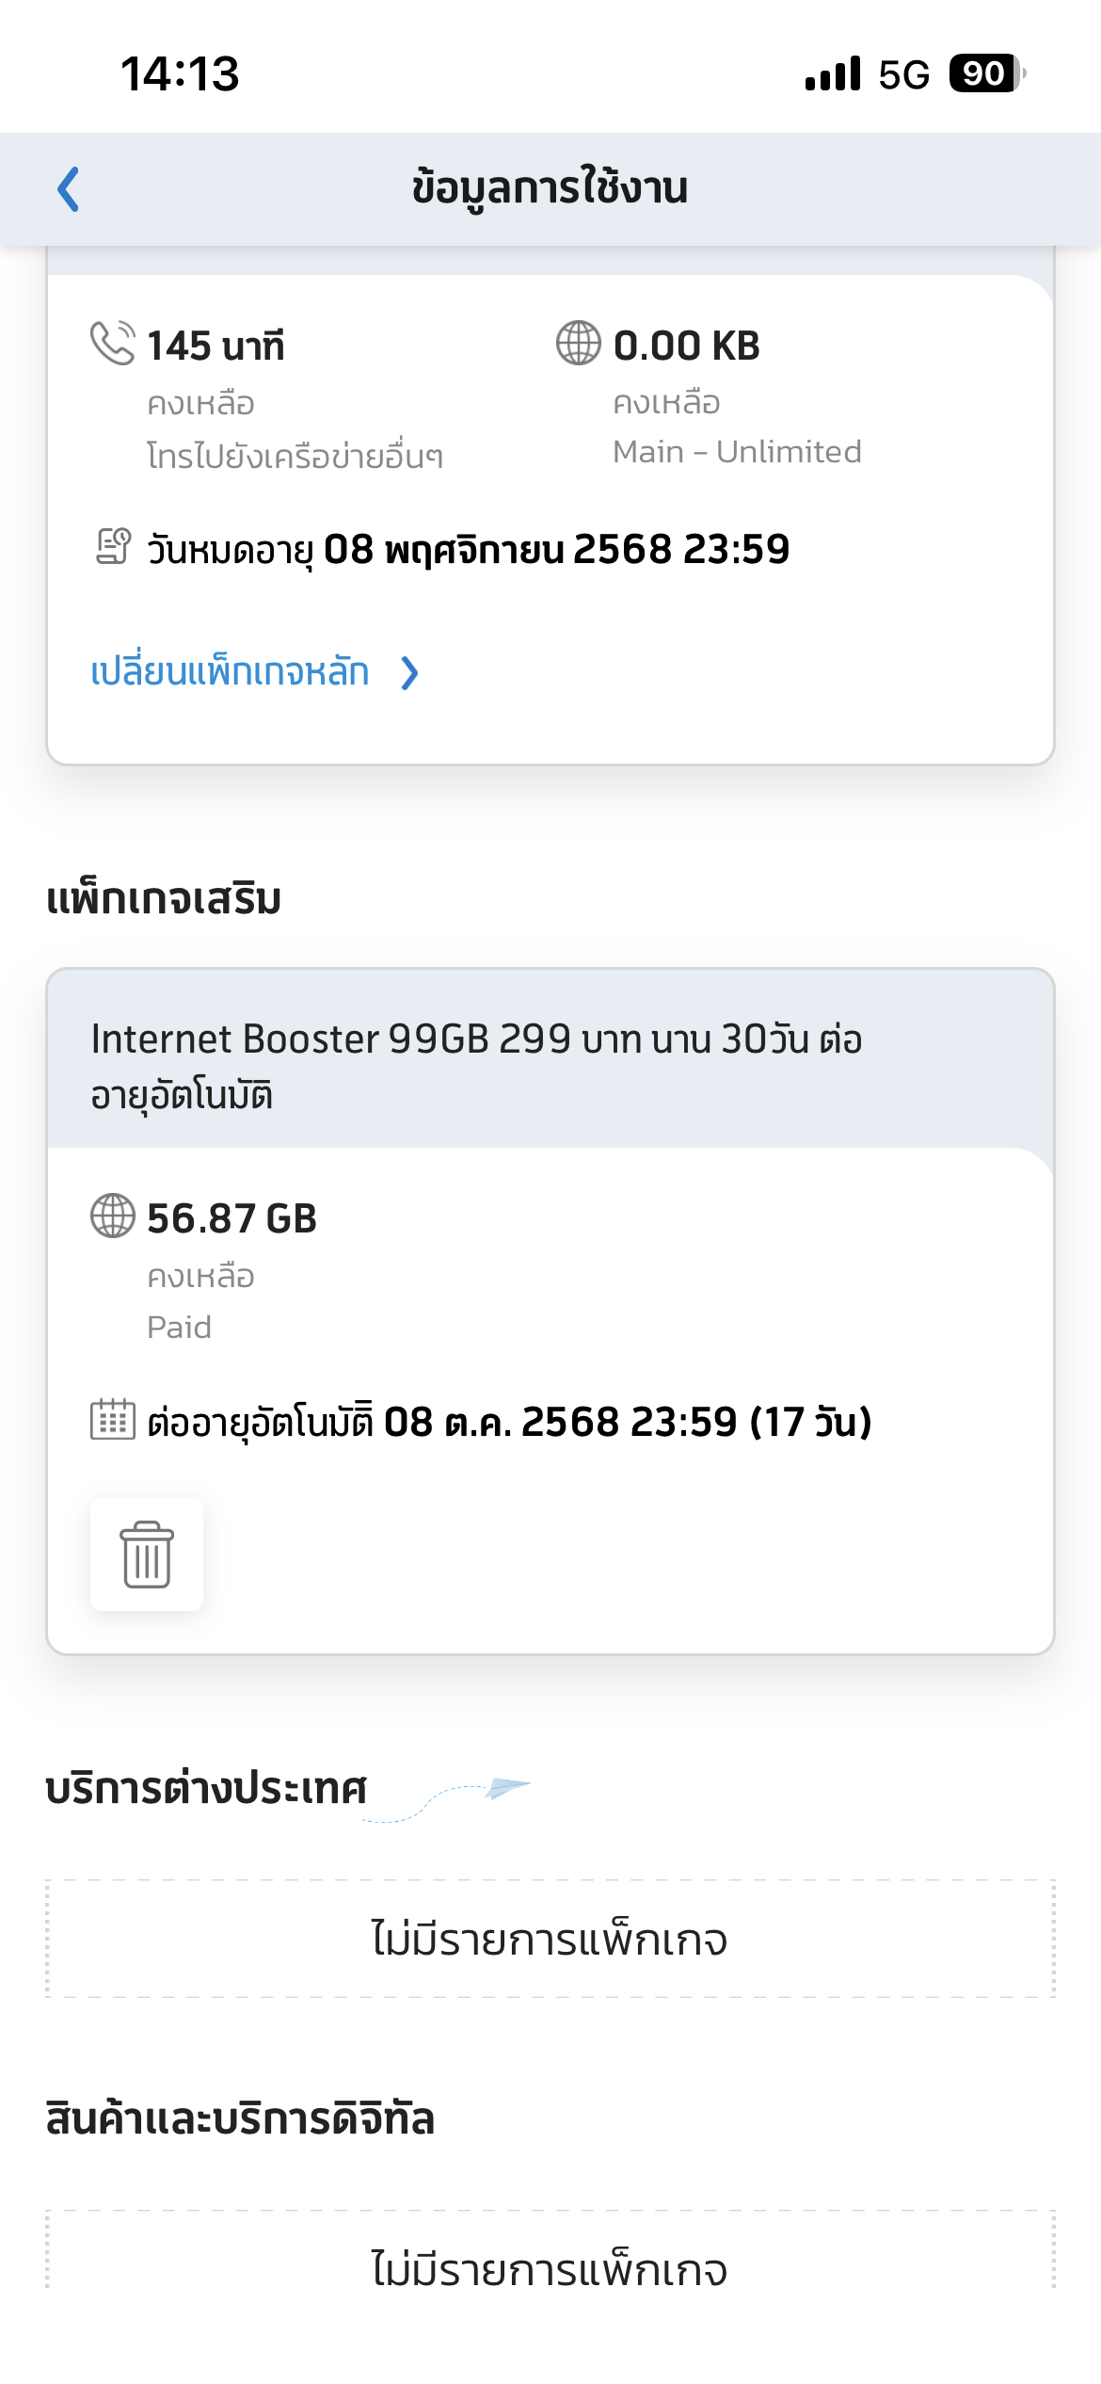This screenshot has height=2384, width=1101.
Task: Tap the chevron next to เปลี่ยนแพ็กเกจหลัก
Action: coord(409,673)
